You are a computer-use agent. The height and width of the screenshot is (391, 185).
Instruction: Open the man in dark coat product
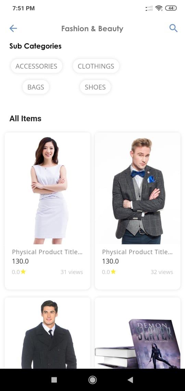[48, 333]
